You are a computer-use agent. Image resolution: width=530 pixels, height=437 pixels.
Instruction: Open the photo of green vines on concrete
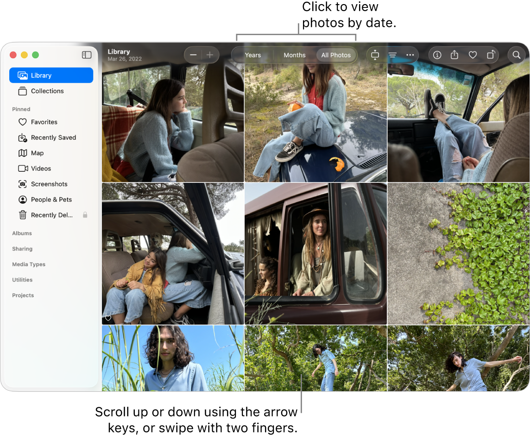pos(458,253)
